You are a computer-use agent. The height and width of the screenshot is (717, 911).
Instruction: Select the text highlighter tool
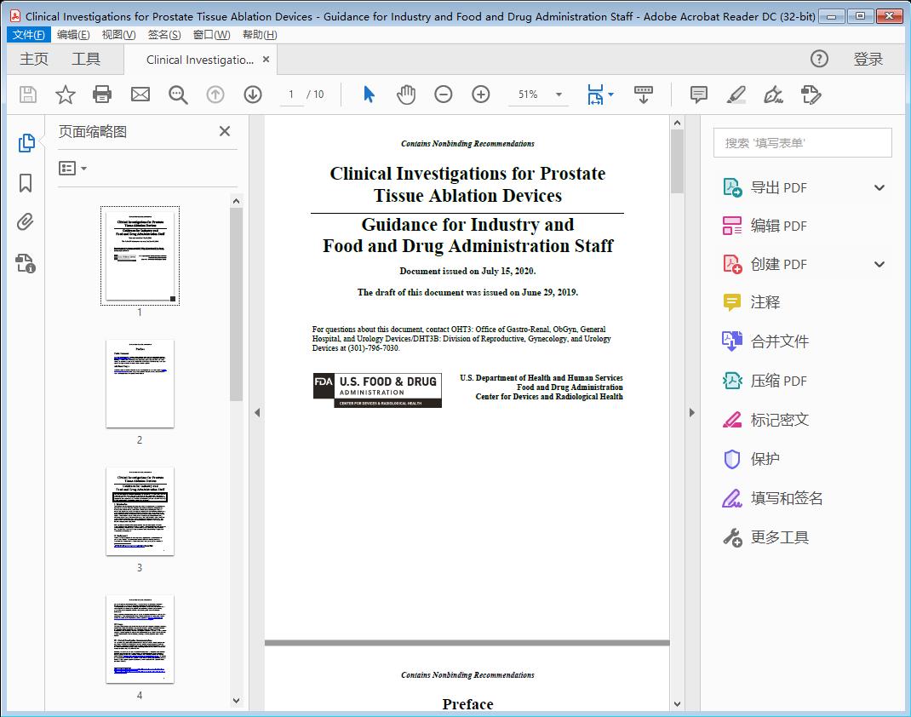pos(735,95)
